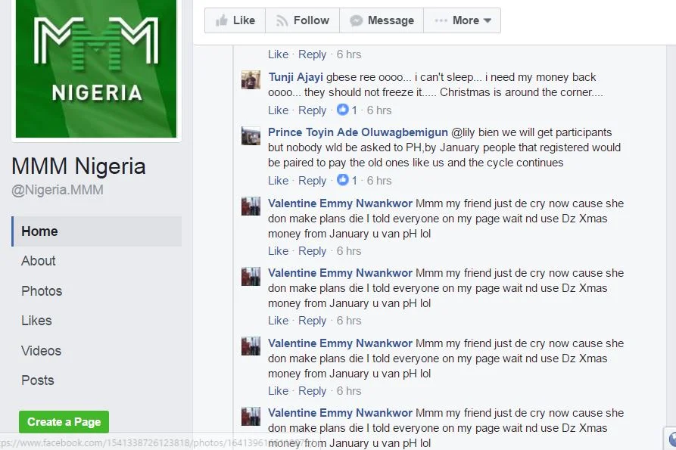This screenshot has height=450, width=676.
Task: Navigate to the Posts section
Action: [x=38, y=380]
